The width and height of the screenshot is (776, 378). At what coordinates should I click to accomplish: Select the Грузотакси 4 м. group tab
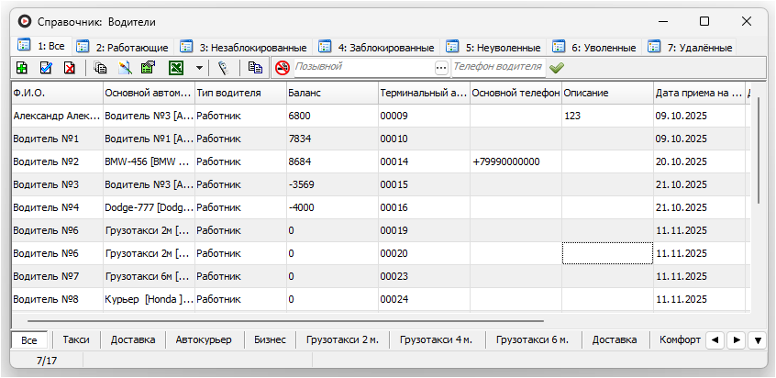(436, 339)
